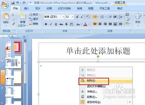Redo the last action

24,3
